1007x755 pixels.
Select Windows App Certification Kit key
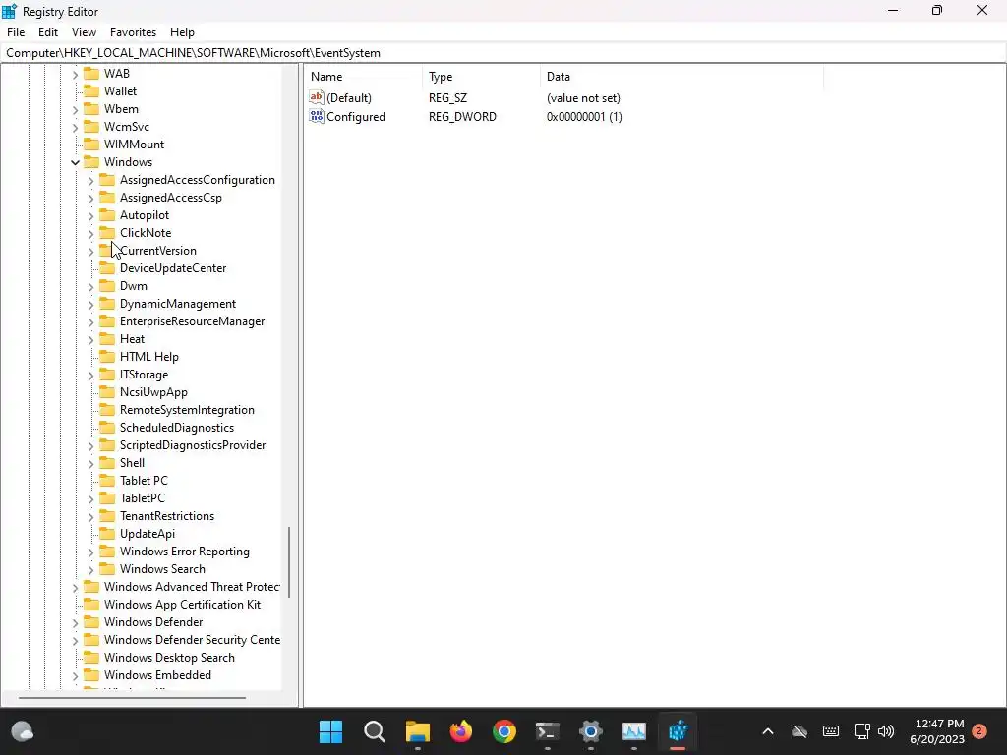point(182,605)
